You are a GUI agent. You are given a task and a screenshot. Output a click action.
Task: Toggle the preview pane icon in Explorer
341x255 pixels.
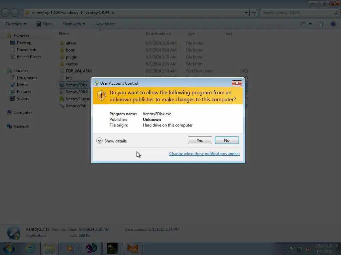pos(321,24)
